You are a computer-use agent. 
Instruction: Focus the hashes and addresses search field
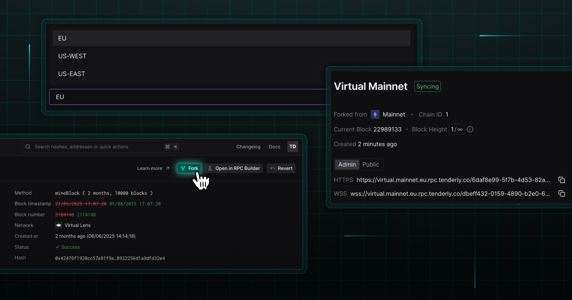(102, 147)
